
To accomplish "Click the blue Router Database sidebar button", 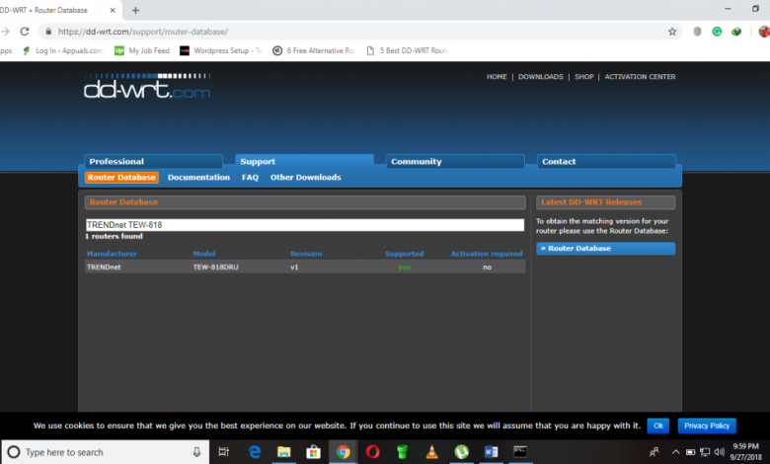I will (x=605, y=249).
